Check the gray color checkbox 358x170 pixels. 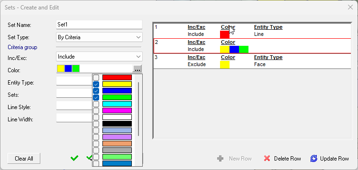tap(96, 150)
